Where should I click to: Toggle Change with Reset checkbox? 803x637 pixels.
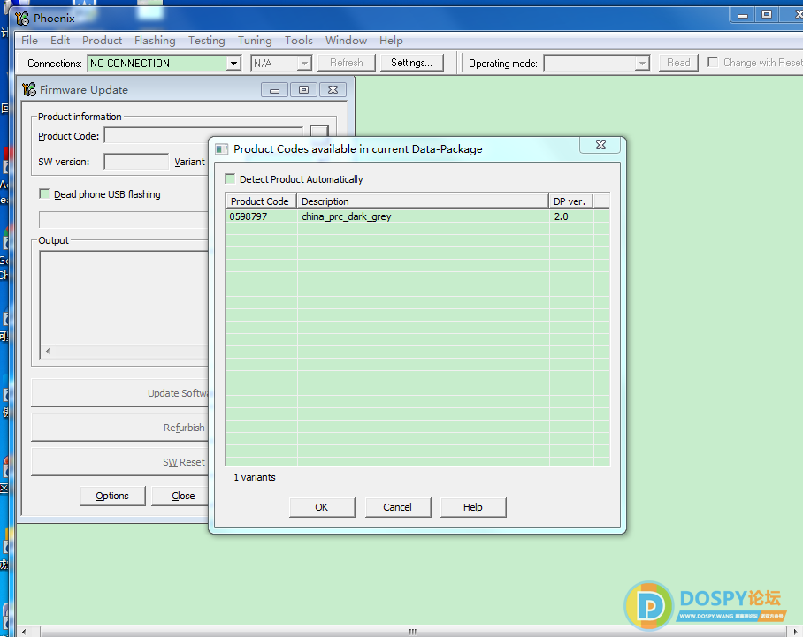point(713,62)
